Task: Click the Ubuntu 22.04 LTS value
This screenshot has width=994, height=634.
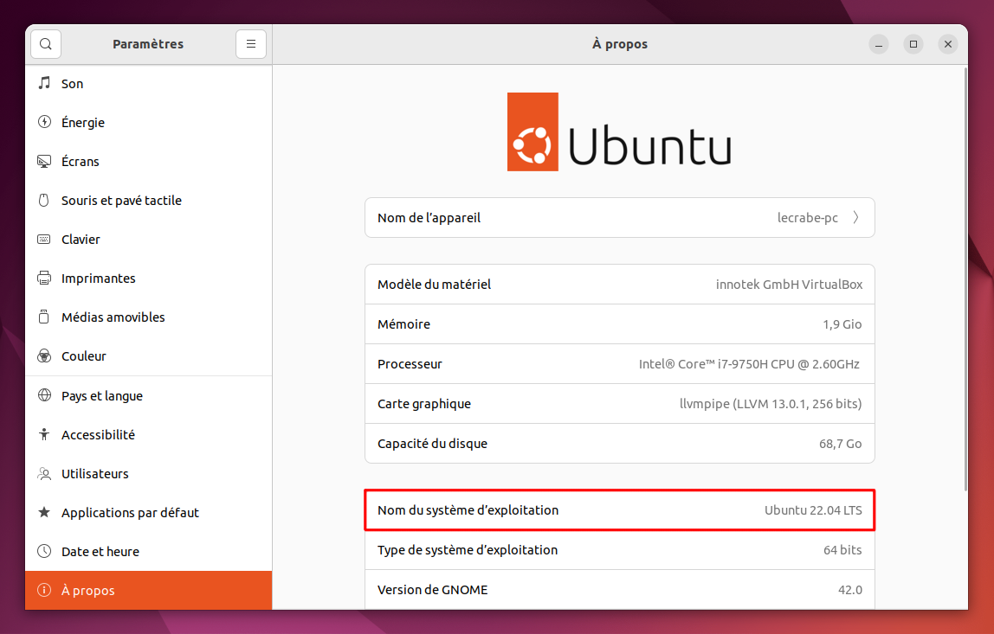Action: point(813,510)
